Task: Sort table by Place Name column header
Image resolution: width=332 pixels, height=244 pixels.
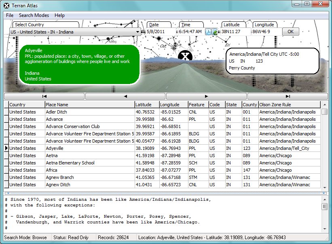Action: point(90,105)
